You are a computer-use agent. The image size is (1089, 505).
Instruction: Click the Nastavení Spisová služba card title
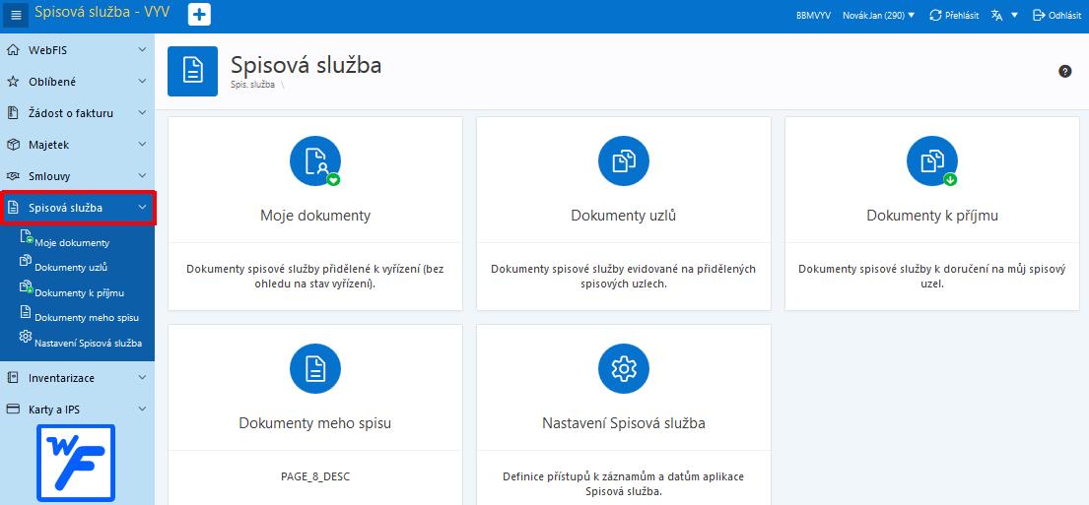click(624, 423)
